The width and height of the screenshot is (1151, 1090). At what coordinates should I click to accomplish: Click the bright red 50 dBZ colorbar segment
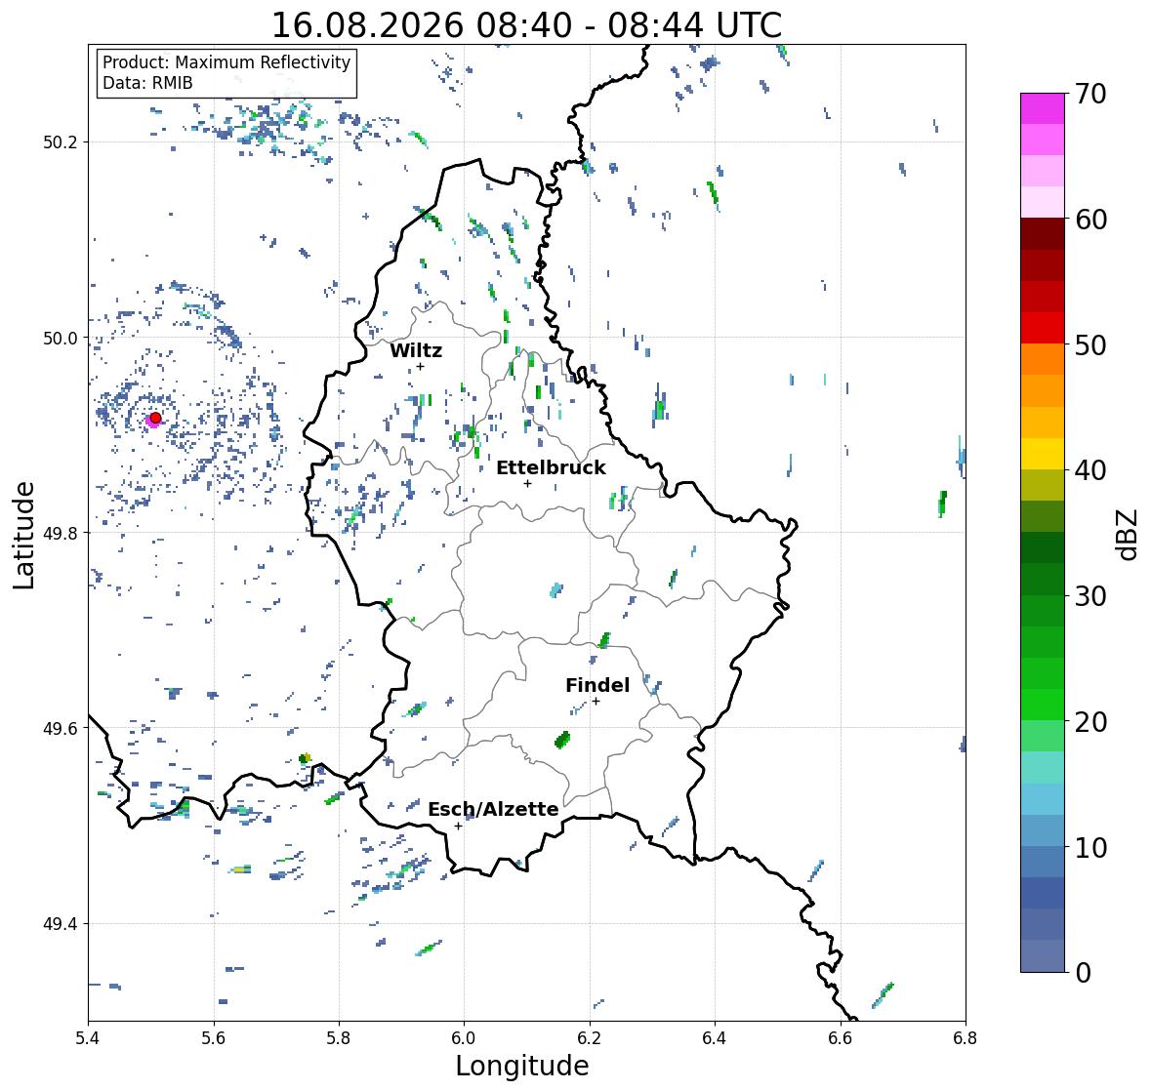click(x=1043, y=328)
